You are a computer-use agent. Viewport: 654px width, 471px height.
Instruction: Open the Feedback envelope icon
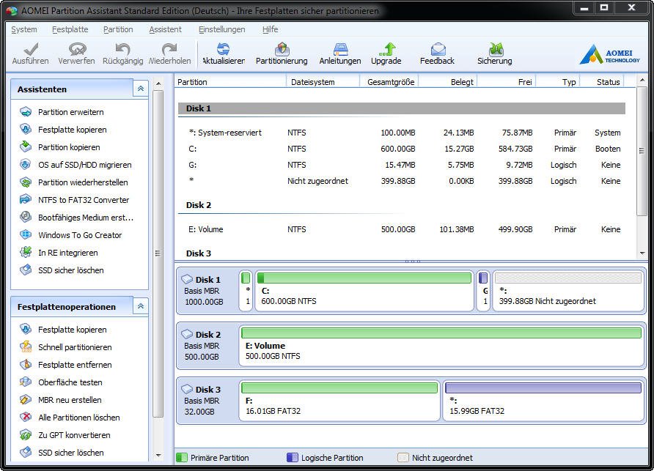[438, 49]
